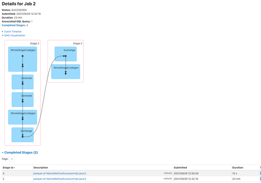
Task: Click the Status: SUCCEEDED text
Action: [14, 10]
